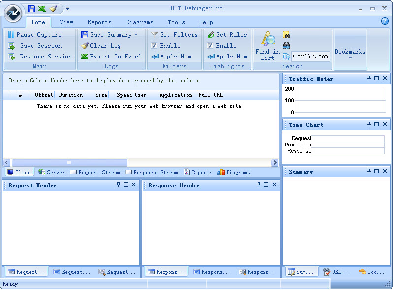
Task: Click the Pause Capture button
Action: tap(34, 35)
